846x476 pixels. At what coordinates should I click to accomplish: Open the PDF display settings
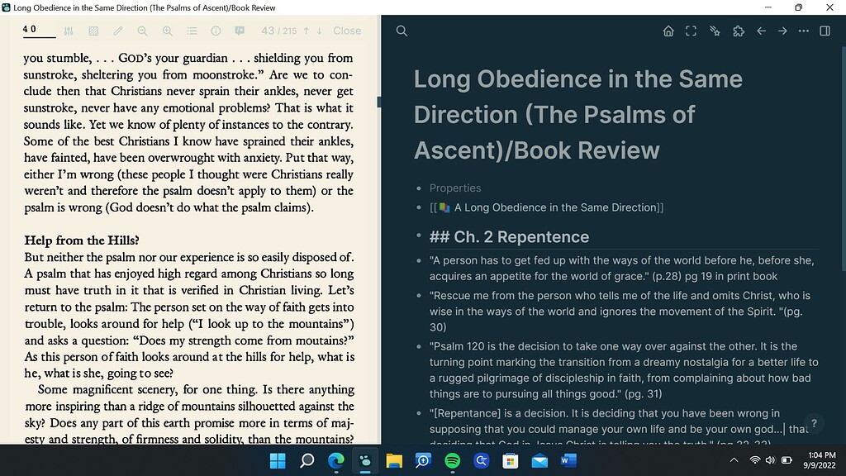[x=68, y=31]
